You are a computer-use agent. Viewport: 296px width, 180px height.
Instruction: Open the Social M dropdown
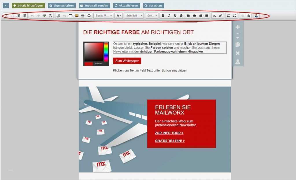(103, 16)
